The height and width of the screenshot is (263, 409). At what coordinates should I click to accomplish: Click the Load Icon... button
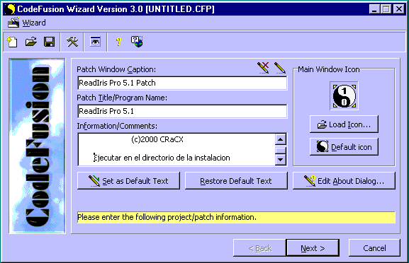(344, 124)
